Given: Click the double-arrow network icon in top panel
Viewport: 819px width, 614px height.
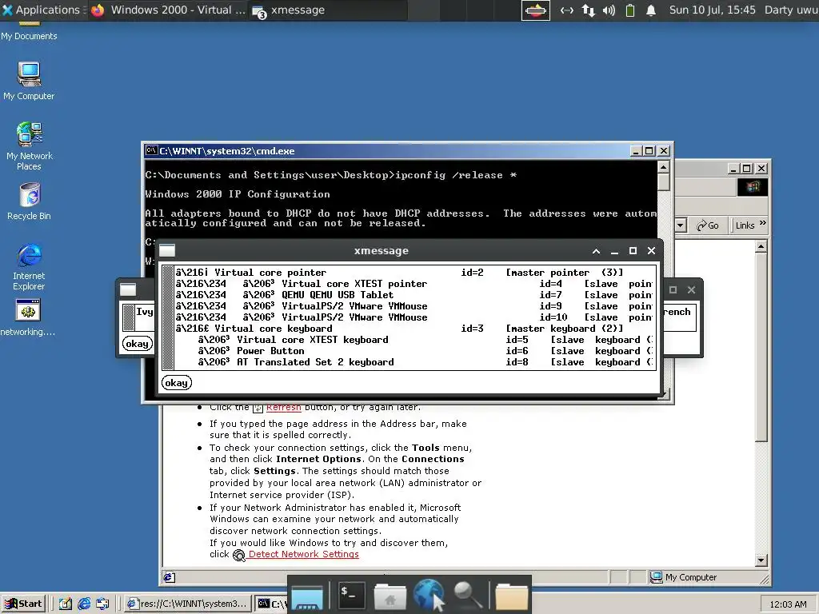Looking at the screenshot, I should point(567,10).
